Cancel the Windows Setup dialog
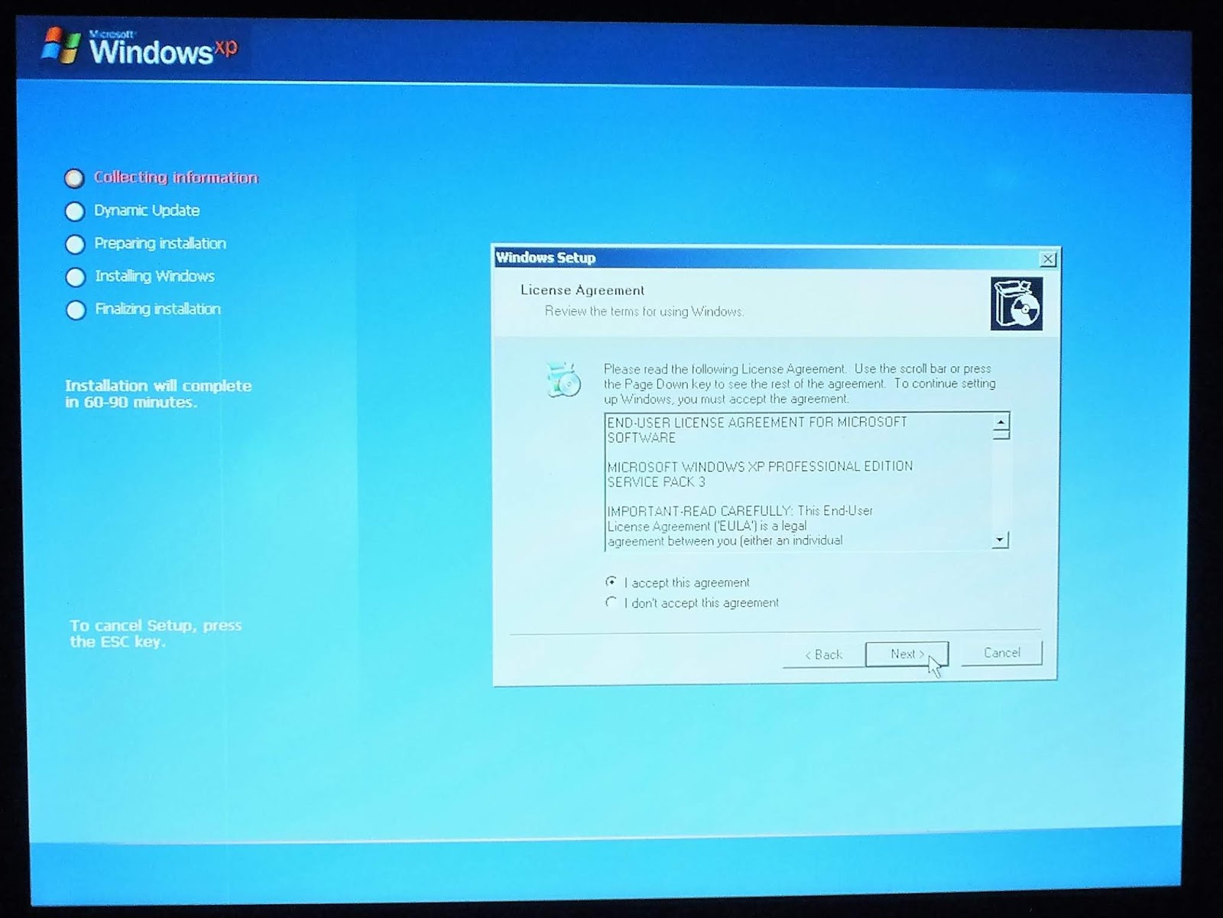The image size is (1223, 918). (x=1001, y=653)
